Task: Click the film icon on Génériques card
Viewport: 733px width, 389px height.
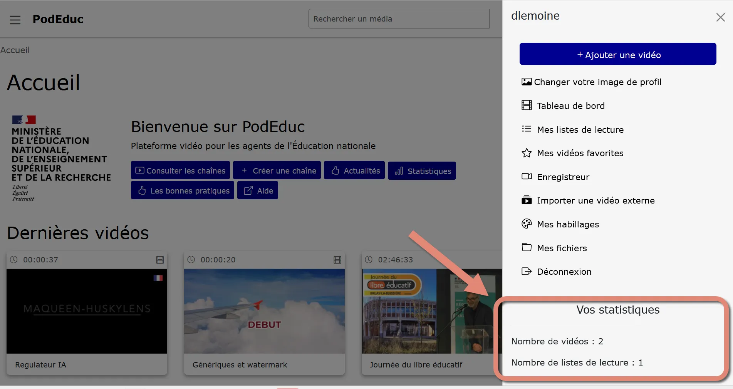Action: pyautogui.click(x=337, y=260)
